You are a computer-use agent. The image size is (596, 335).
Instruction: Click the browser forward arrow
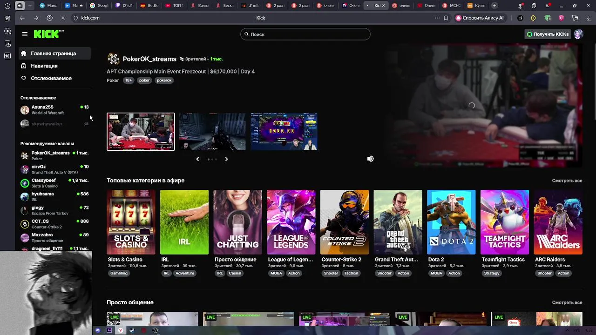[x=36, y=18]
